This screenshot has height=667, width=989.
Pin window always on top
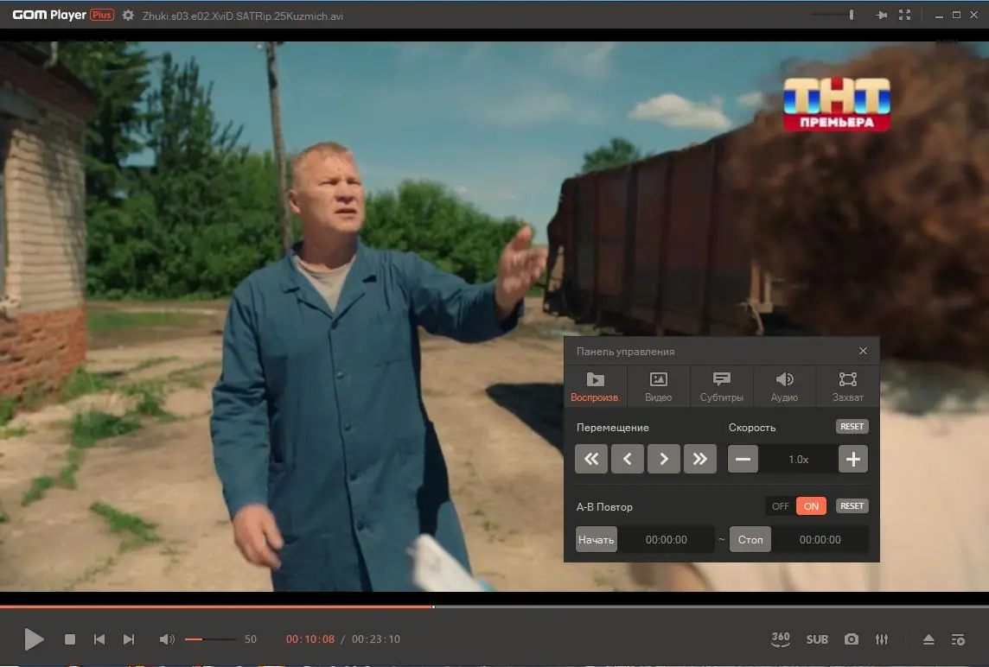tap(882, 16)
